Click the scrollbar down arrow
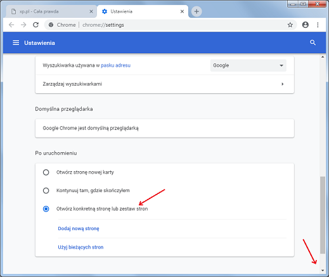 coord(323,270)
